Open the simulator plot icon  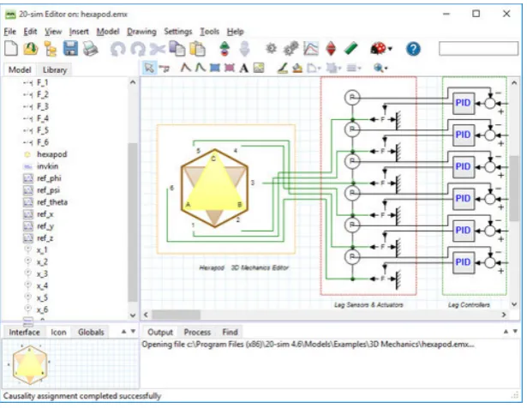311,49
